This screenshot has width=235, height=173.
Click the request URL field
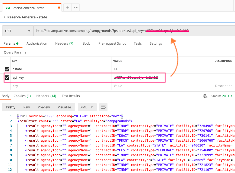(x=134, y=31)
